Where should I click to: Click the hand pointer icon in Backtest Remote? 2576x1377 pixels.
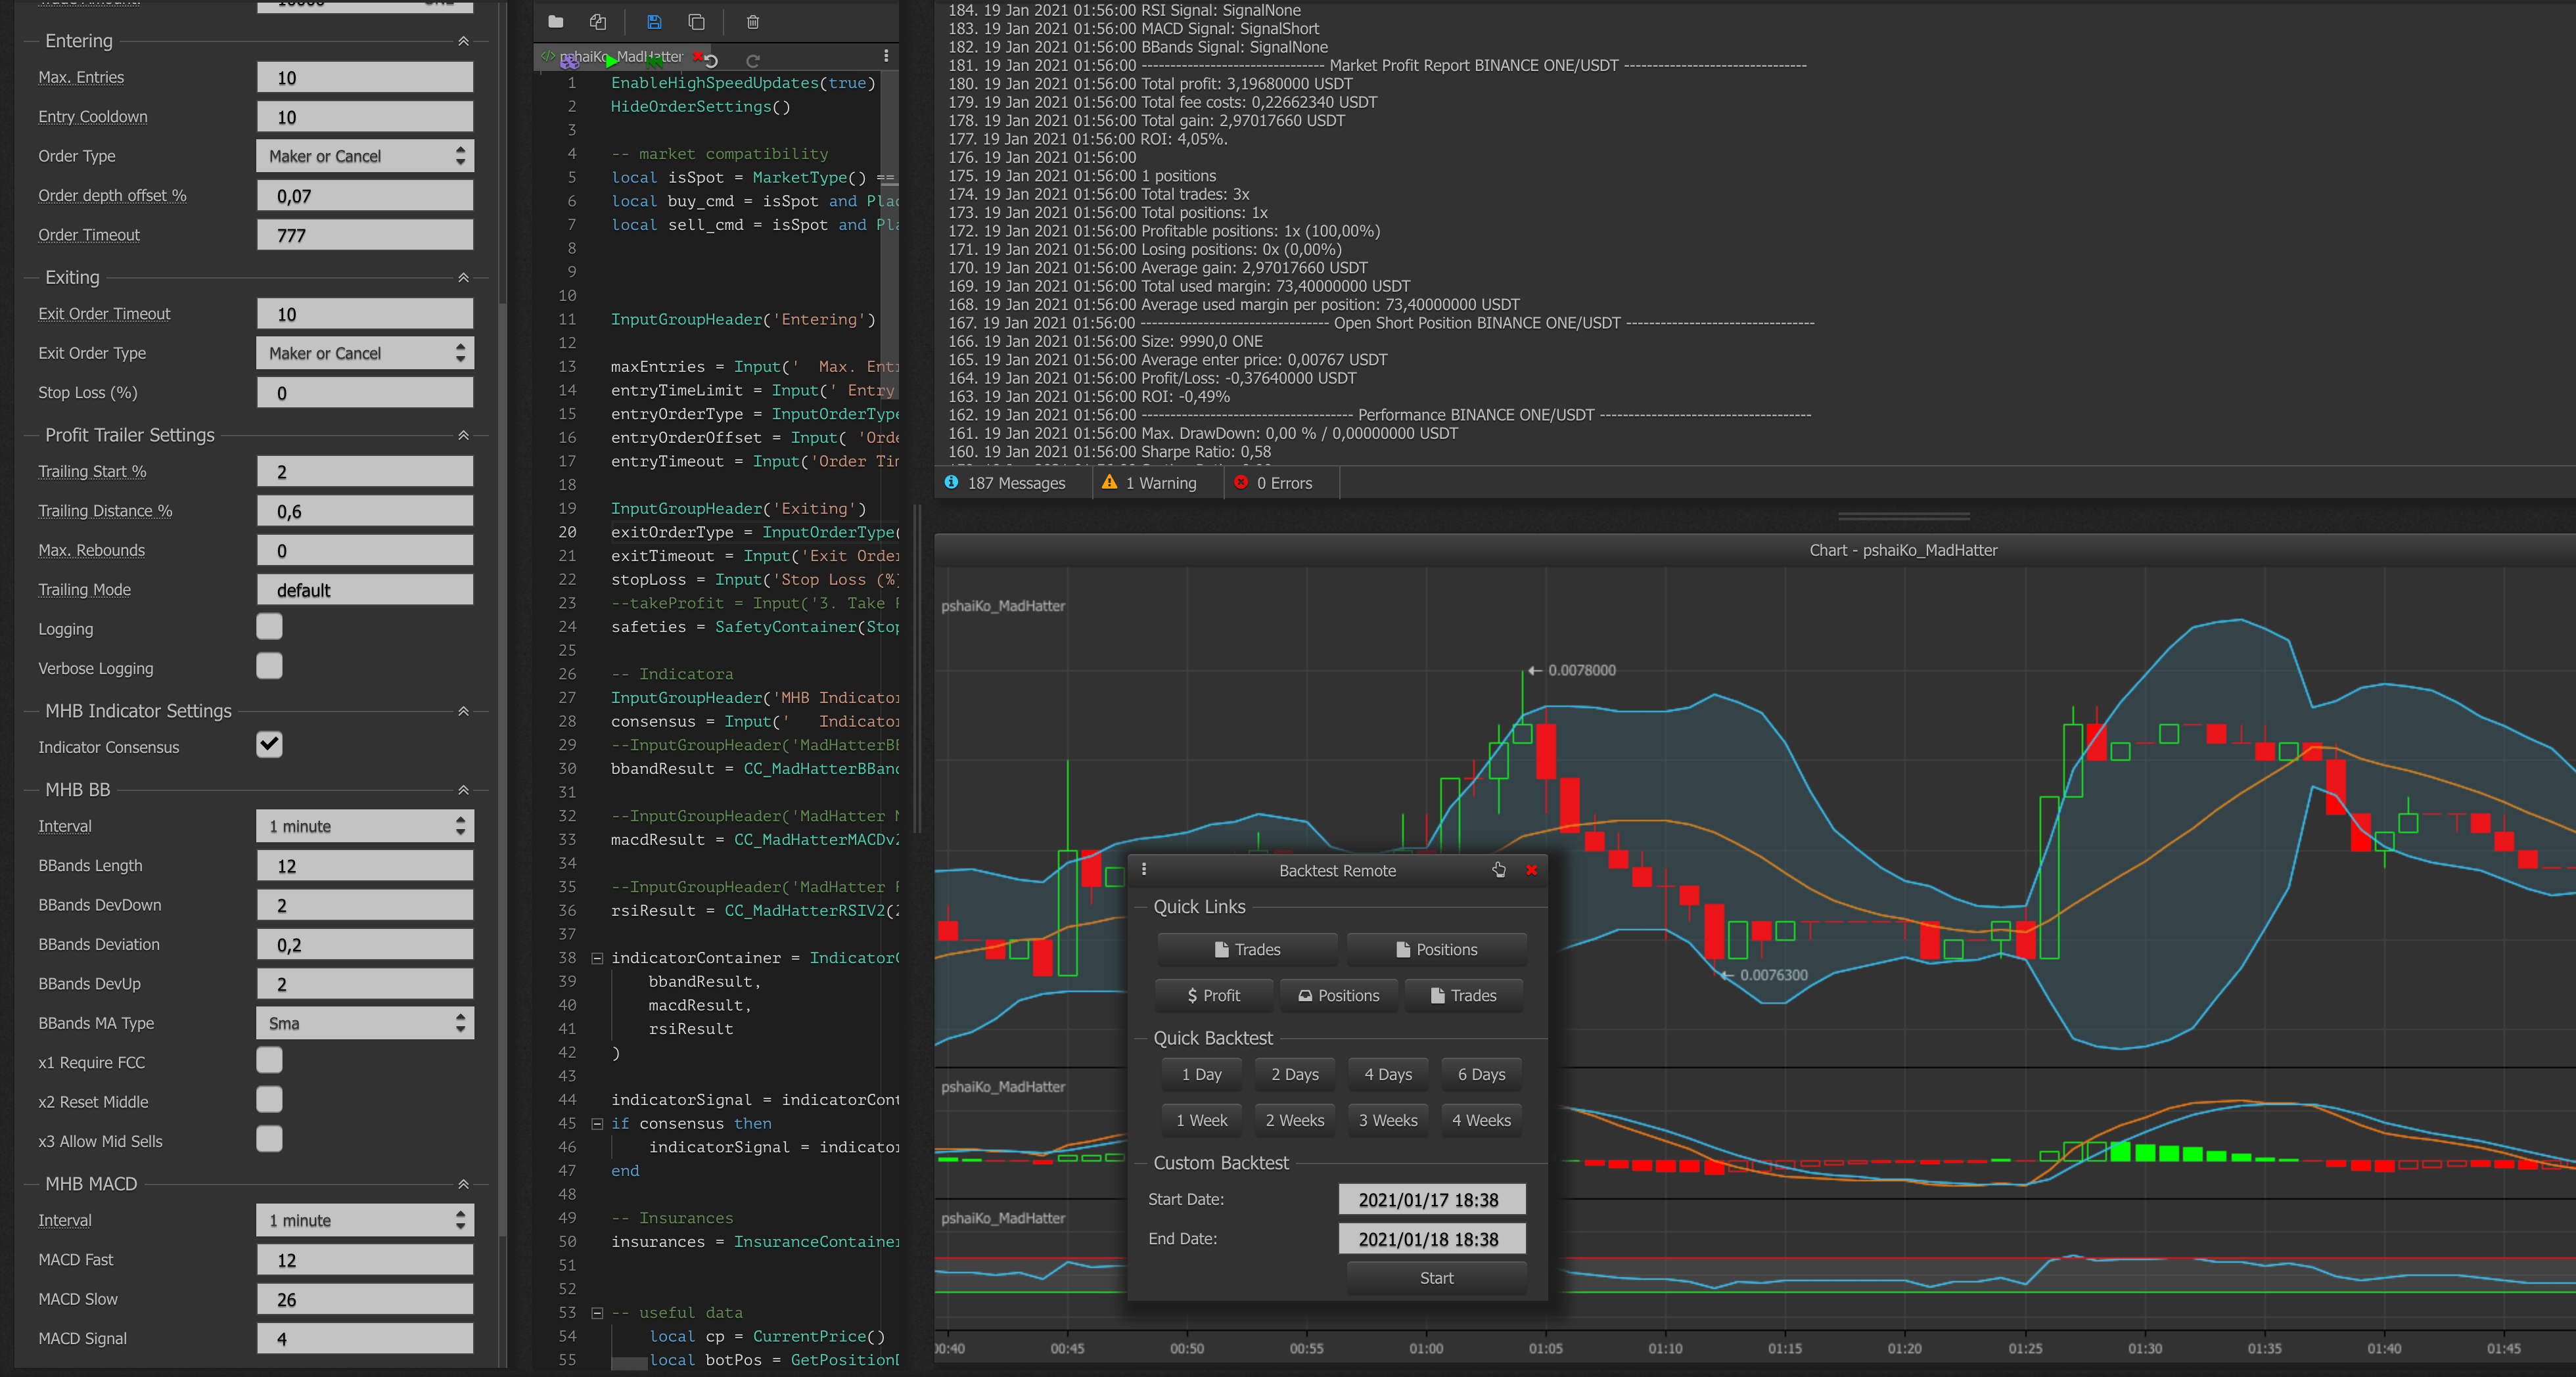(1499, 869)
